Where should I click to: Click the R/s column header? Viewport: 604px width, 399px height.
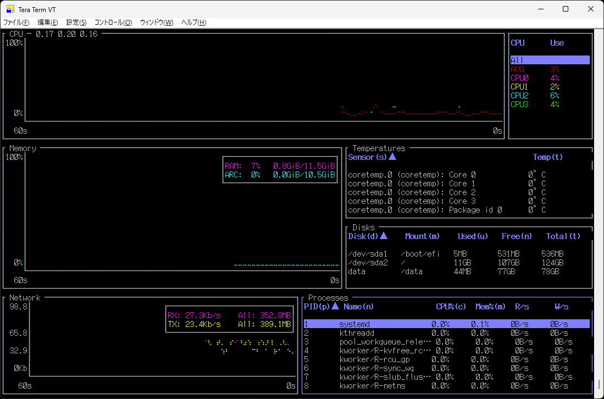pos(522,307)
